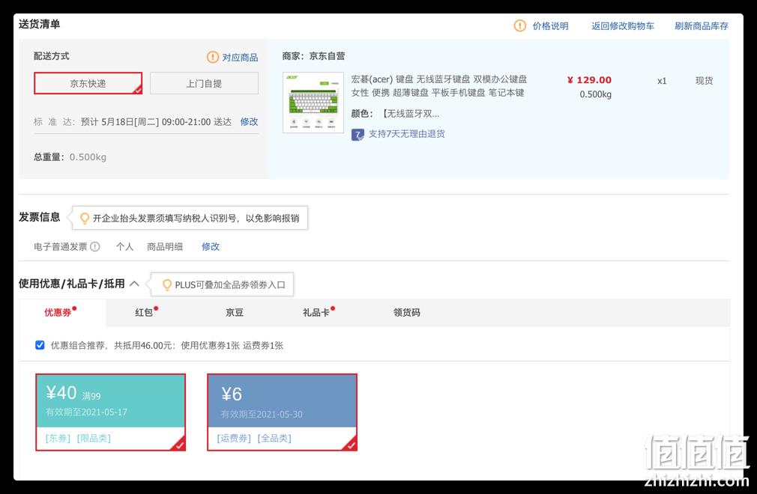Click the ¥129.00 price text
This screenshot has height=494, width=757.
coord(589,80)
